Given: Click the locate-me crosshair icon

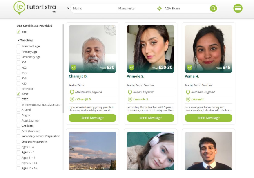Looking at the screenshot, I should (x=159, y=8).
